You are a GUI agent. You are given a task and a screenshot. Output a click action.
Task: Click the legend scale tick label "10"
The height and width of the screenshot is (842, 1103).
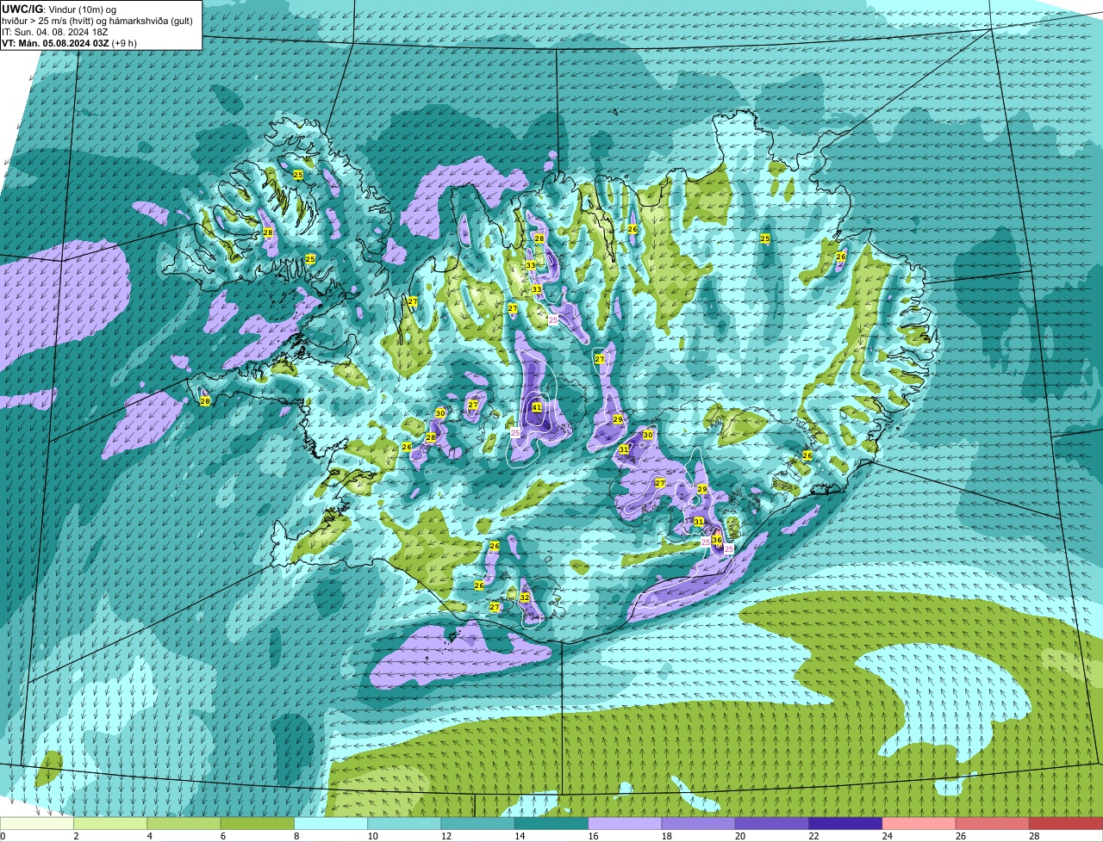pos(372,836)
